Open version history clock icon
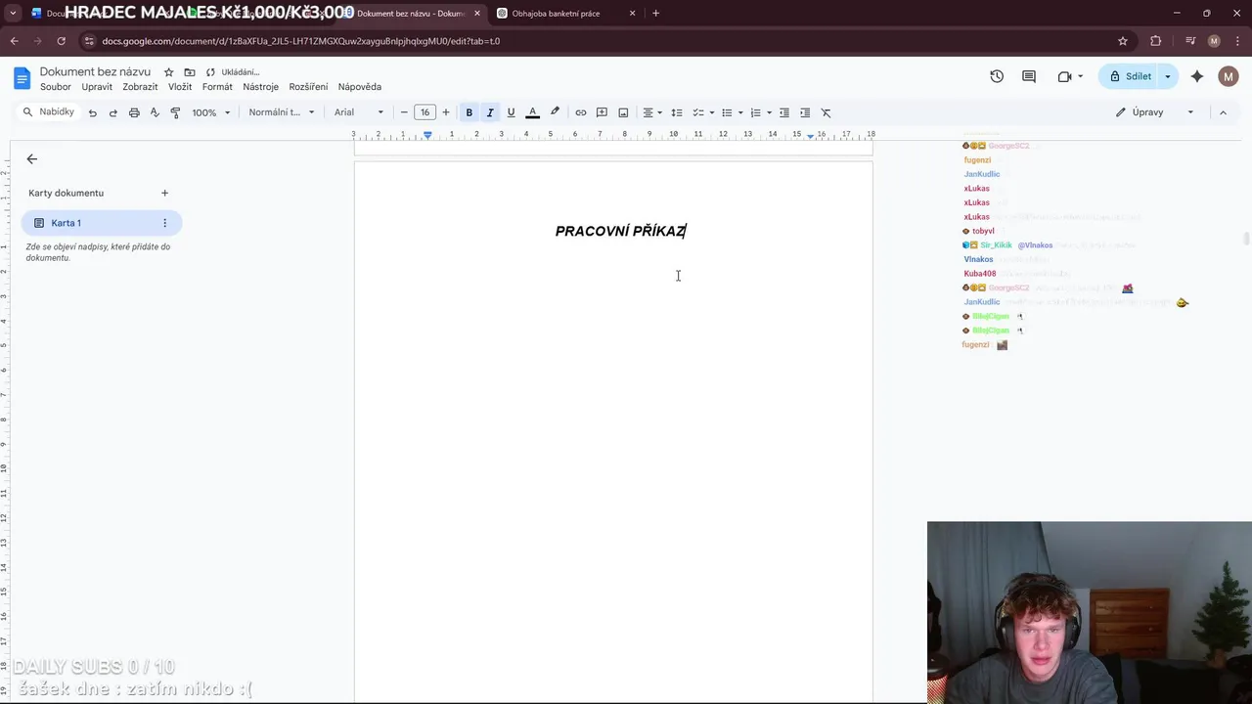The width and height of the screenshot is (1252, 704). (997, 76)
